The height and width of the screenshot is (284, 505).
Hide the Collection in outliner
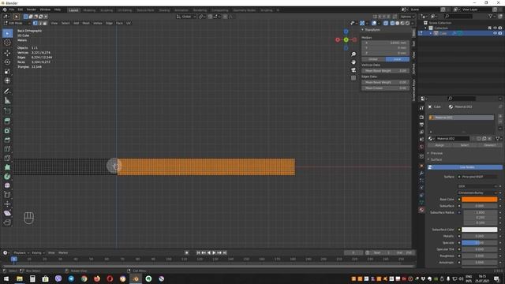[x=495, y=28]
